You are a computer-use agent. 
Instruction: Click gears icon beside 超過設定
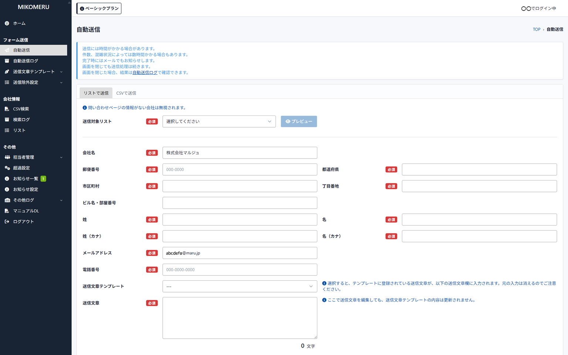(x=7, y=168)
